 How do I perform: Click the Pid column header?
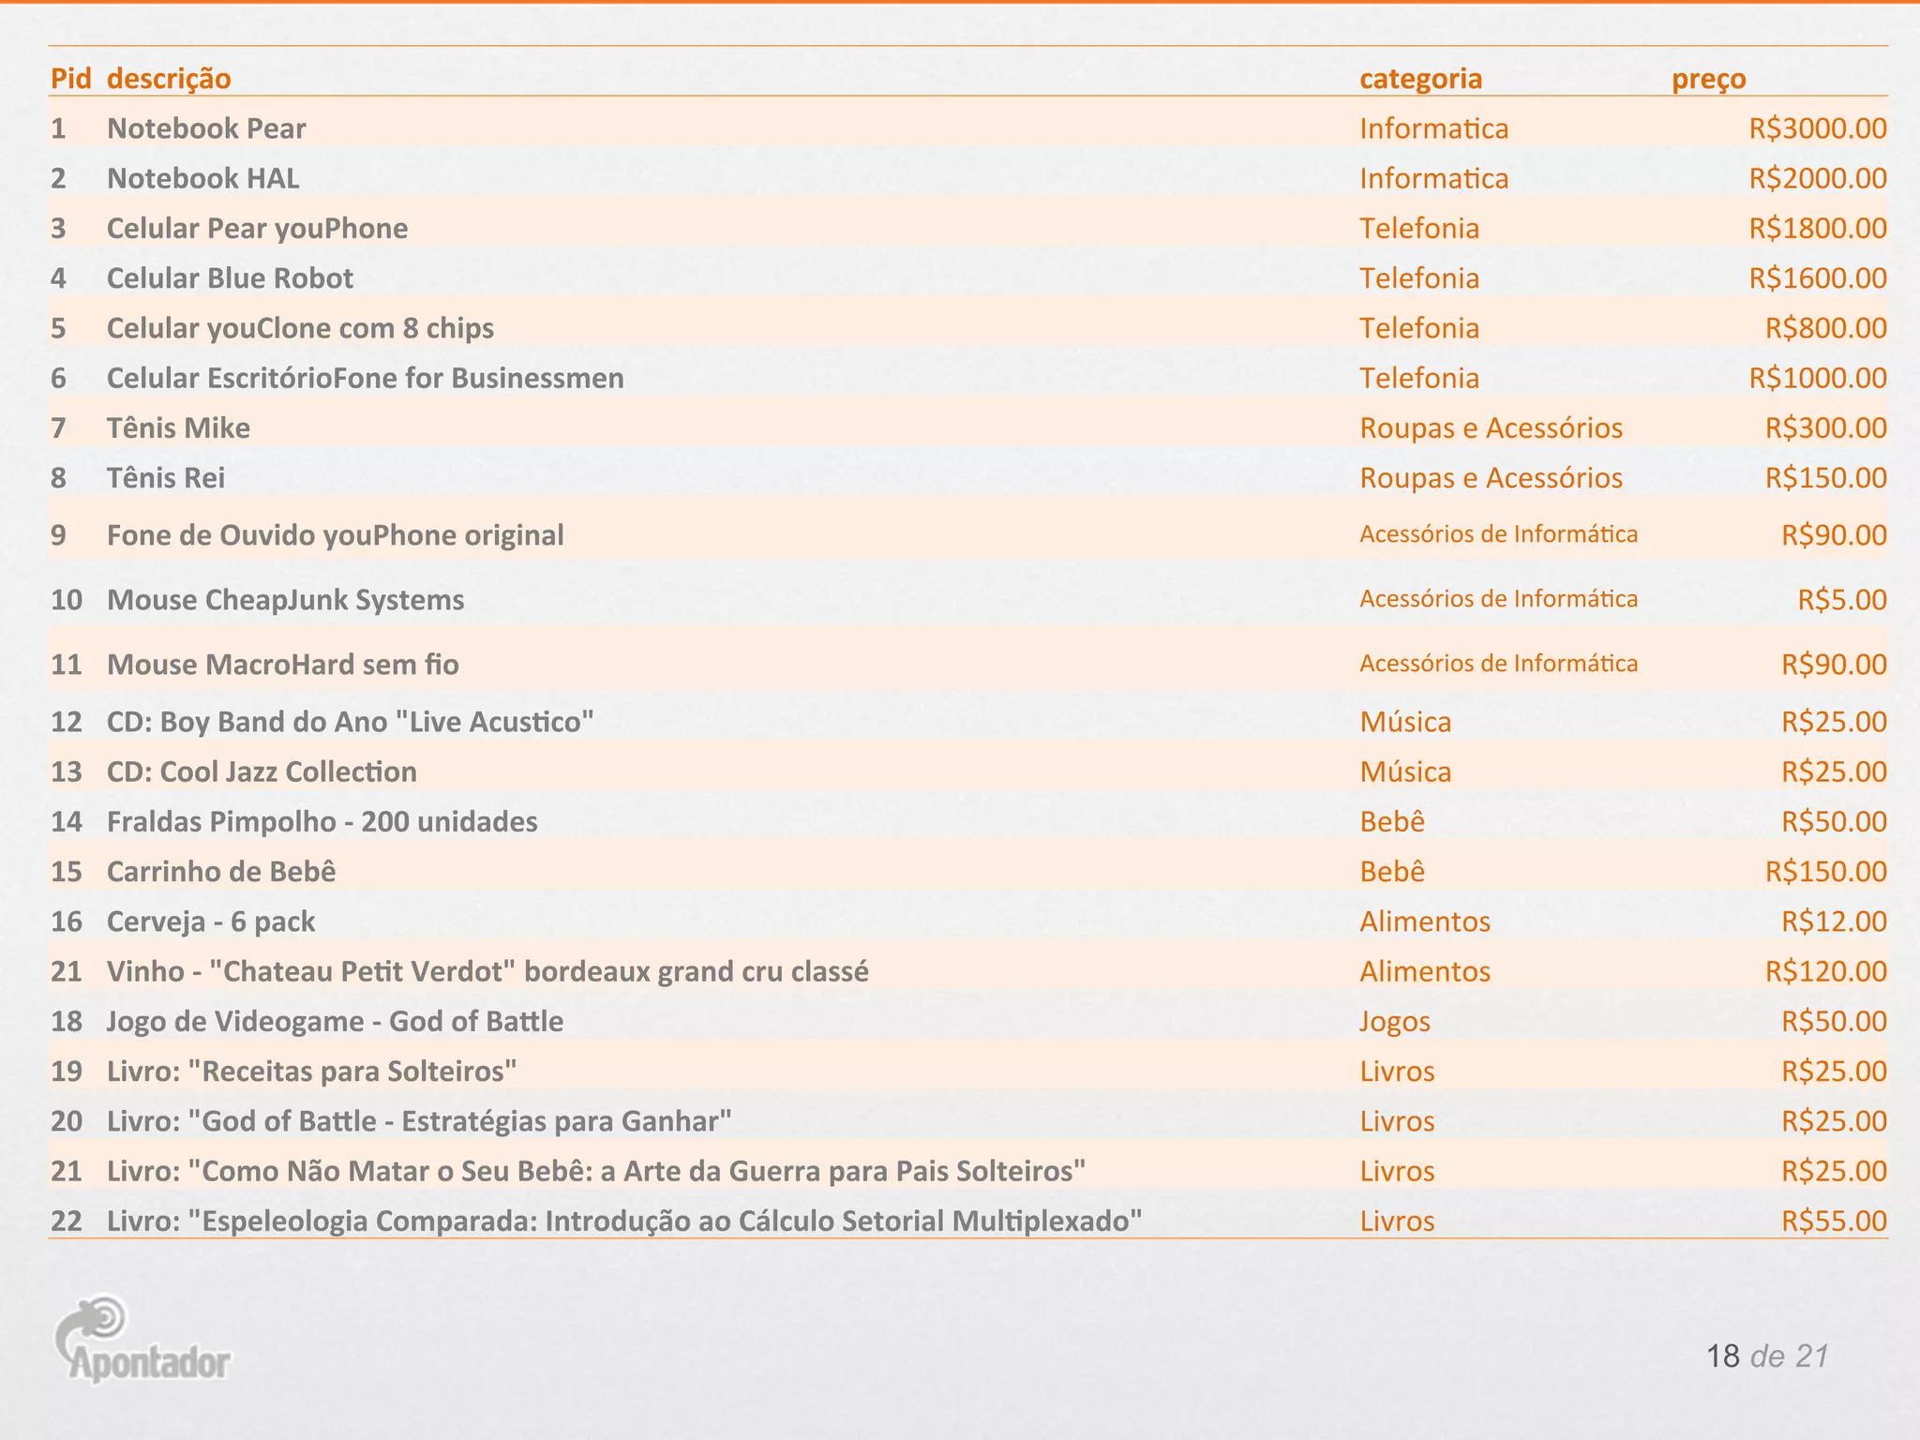(70, 79)
